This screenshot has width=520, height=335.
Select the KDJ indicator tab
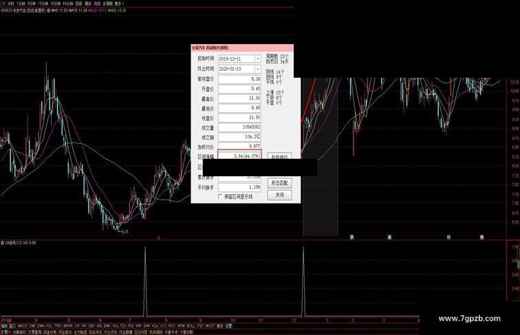click(155, 325)
